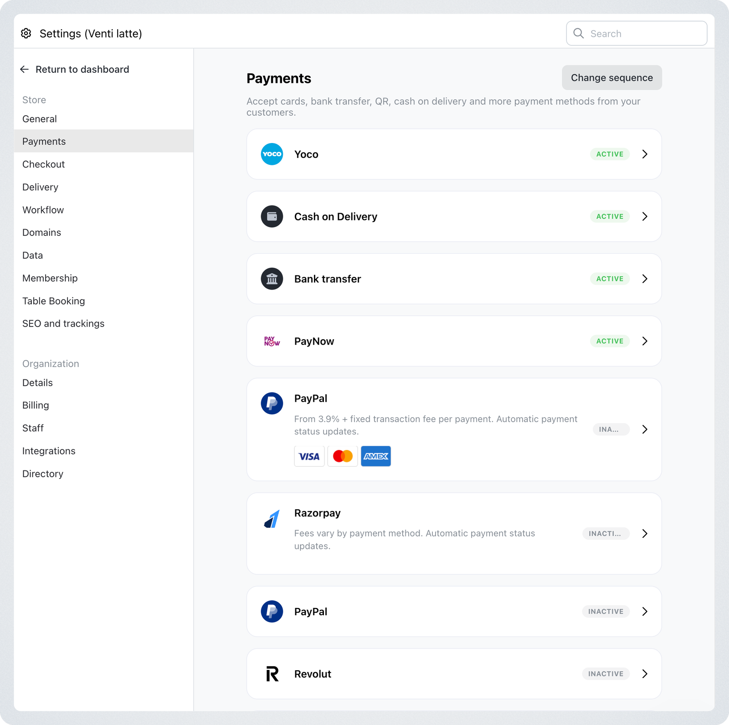Click truncated INA... badge on PayPal card
Screen dimensions: 729x725
point(611,429)
